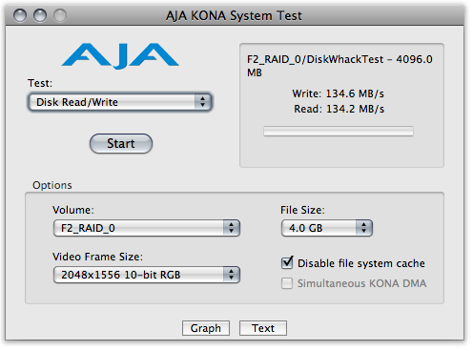
Task: Click the File Size: label
Action: point(302,210)
